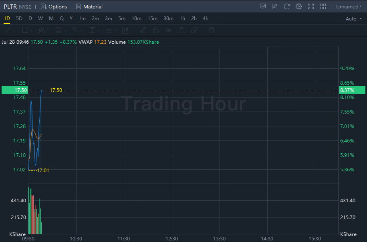Open the chart monitor display icon
The width and height of the screenshot is (367, 242).
(262, 6)
